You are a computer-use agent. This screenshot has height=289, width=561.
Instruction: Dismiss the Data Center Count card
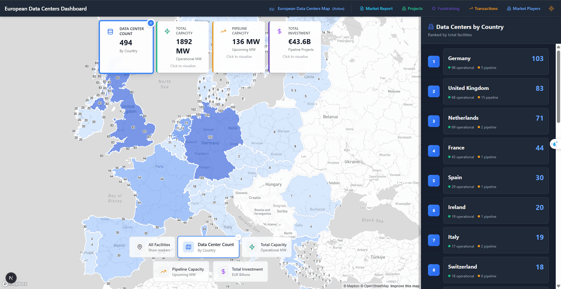(151, 23)
